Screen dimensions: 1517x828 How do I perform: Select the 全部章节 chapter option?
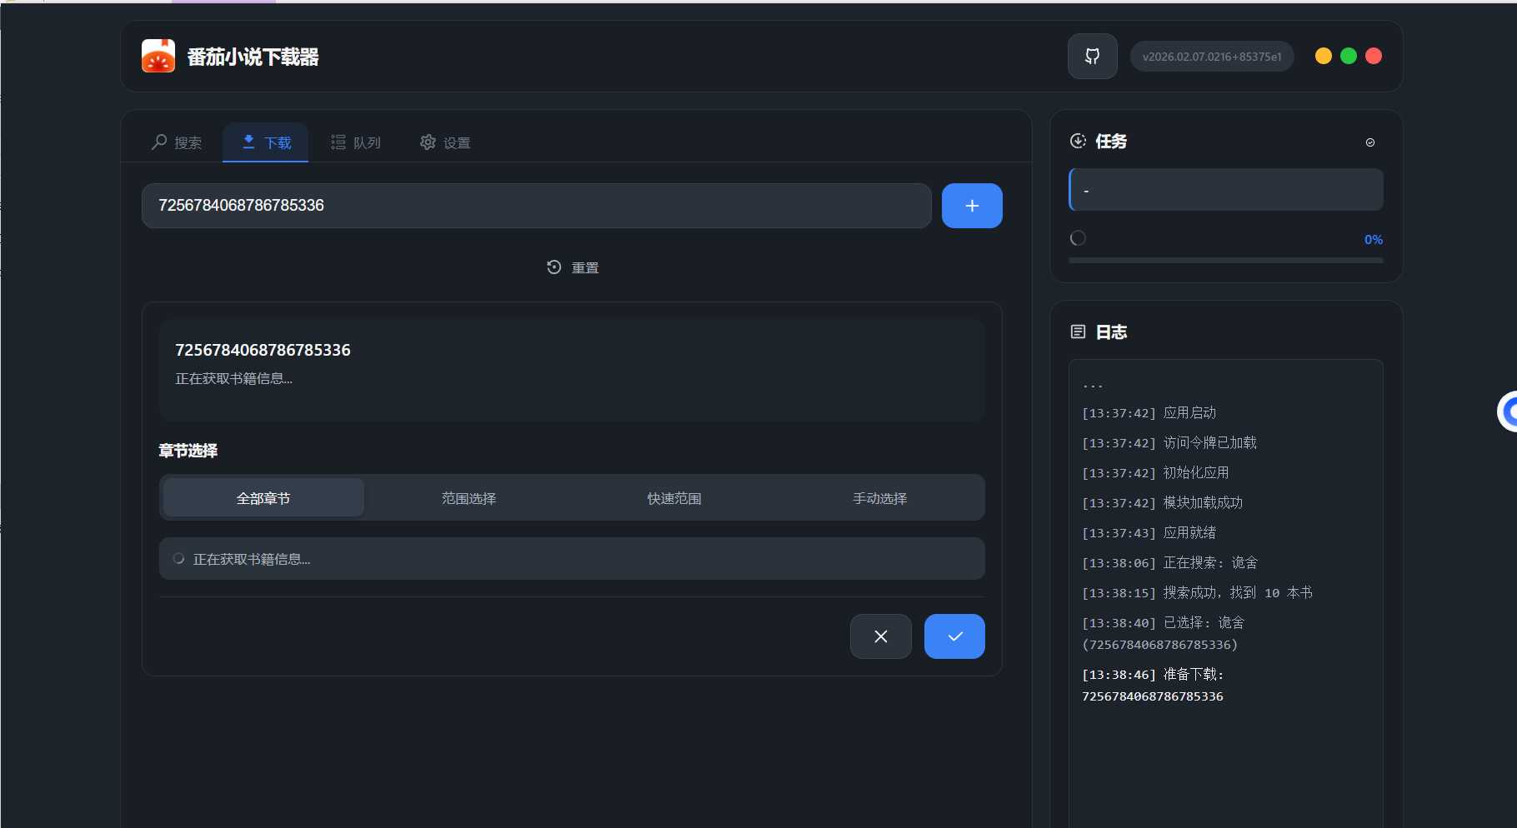click(263, 498)
